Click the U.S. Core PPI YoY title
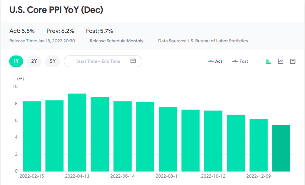The height and width of the screenshot is (185, 305). [x=56, y=10]
